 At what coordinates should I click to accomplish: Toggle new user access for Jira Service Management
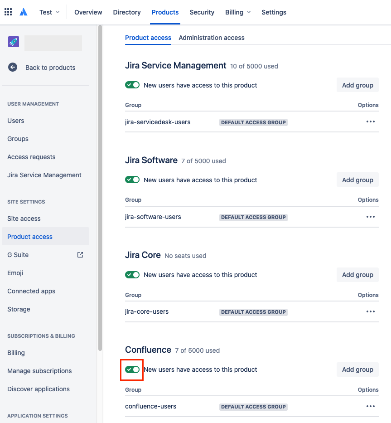pyautogui.click(x=132, y=85)
